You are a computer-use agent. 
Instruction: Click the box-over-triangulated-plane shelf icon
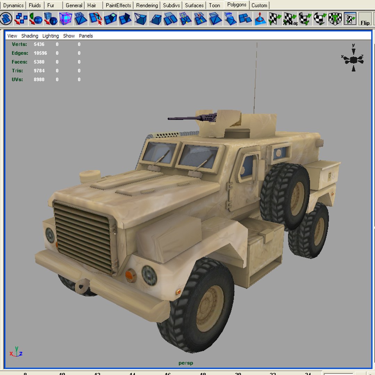pyautogui.click(x=230, y=19)
